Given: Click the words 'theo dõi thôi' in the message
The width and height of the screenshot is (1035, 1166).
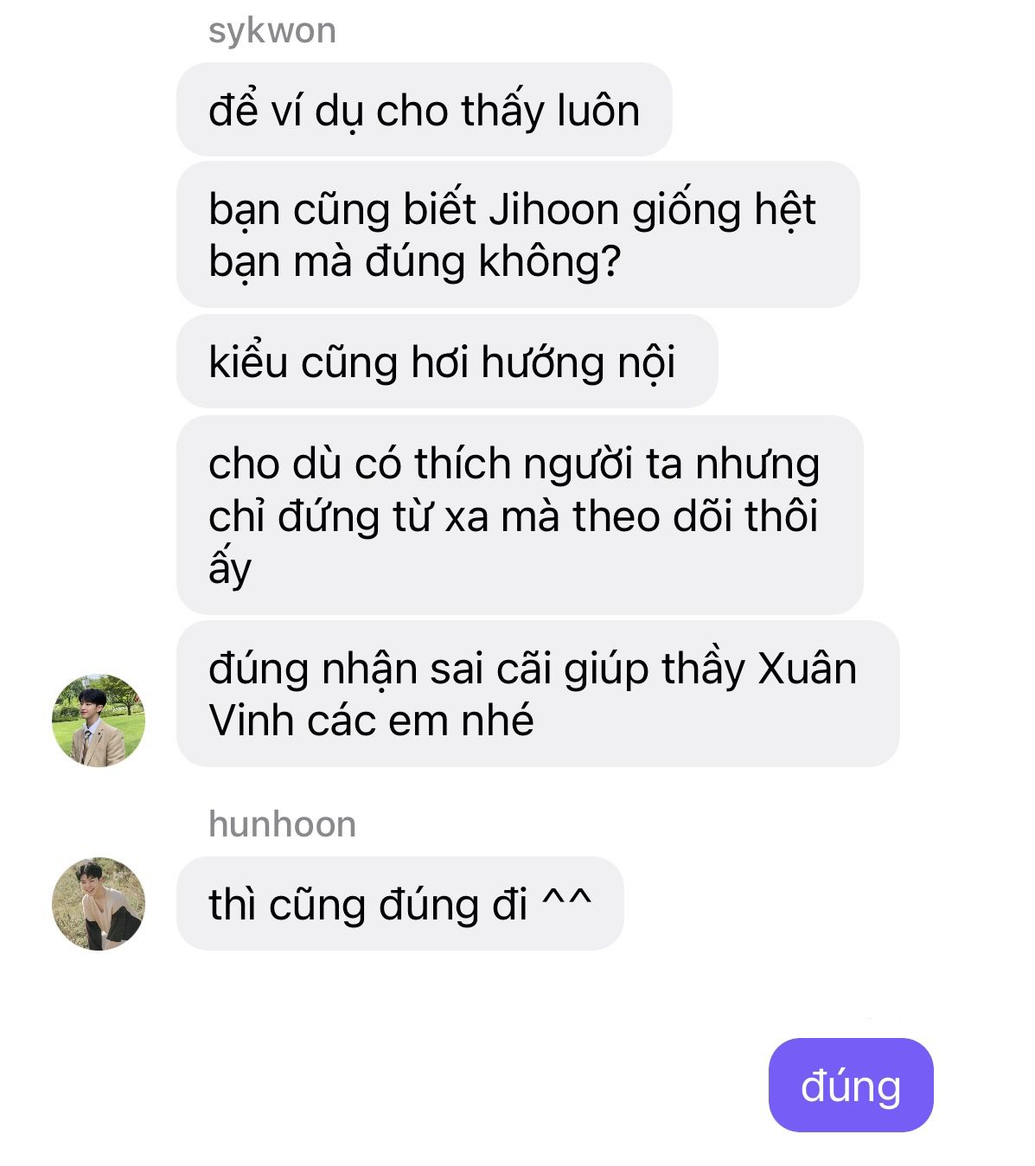Looking at the screenshot, I should (695, 516).
